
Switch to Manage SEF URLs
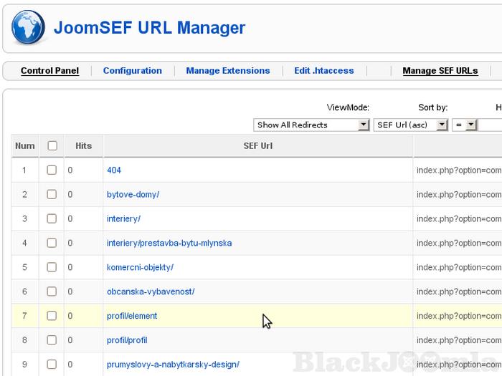click(440, 71)
